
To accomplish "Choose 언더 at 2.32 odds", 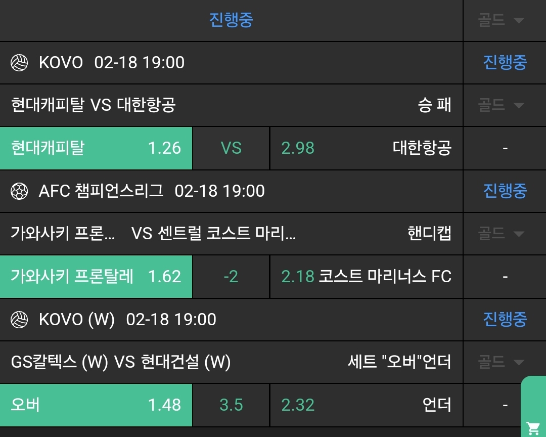I will 366,405.
